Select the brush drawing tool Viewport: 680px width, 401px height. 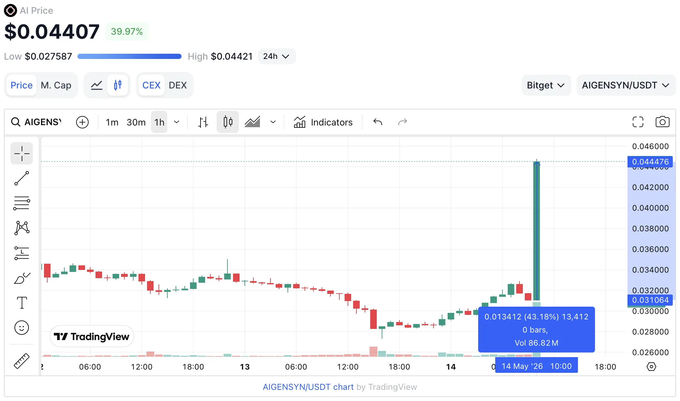tap(22, 278)
